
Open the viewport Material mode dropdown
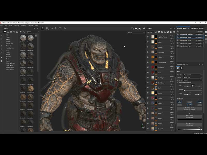[136, 33]
